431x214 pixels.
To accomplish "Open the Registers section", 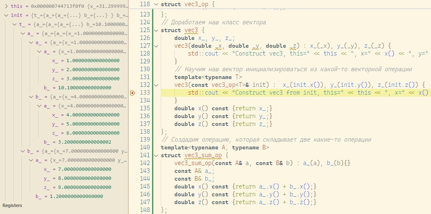I will pyautogui.click(x=12, y=205).
